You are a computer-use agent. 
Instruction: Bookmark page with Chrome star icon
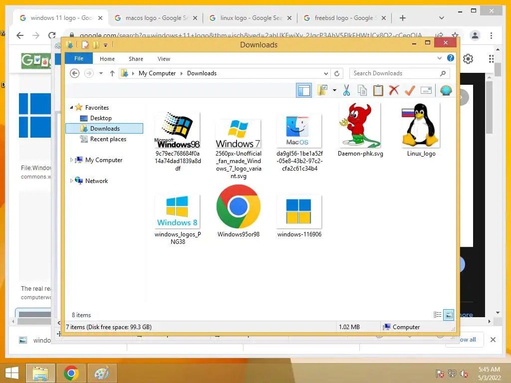point(455,35)
